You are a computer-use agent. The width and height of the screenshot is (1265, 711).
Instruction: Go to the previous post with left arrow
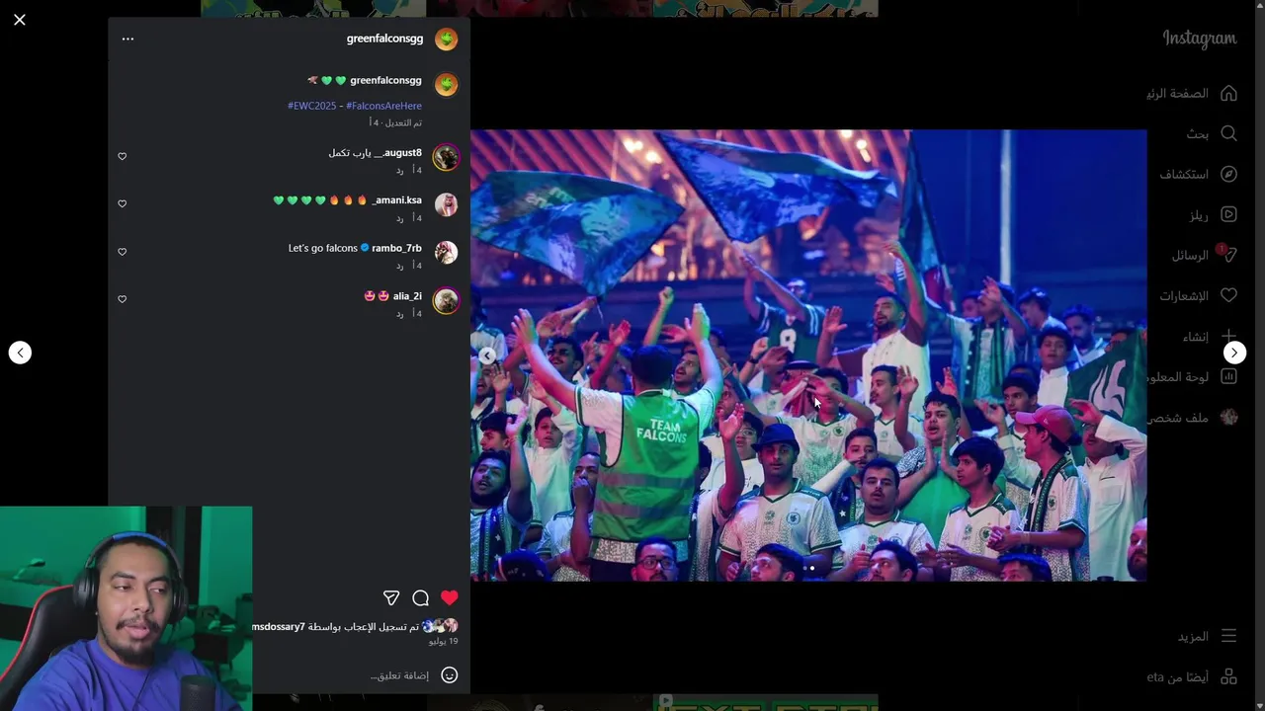point(20,353)
